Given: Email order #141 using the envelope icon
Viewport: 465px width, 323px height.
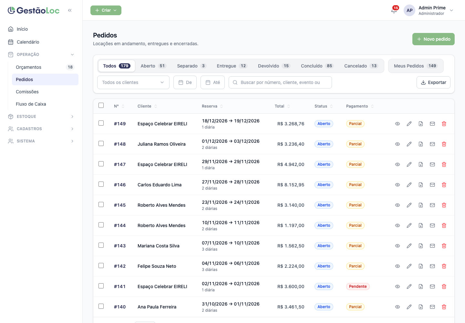Looking at the screenshot, I should pyautogui.click(x=432, y=287).
